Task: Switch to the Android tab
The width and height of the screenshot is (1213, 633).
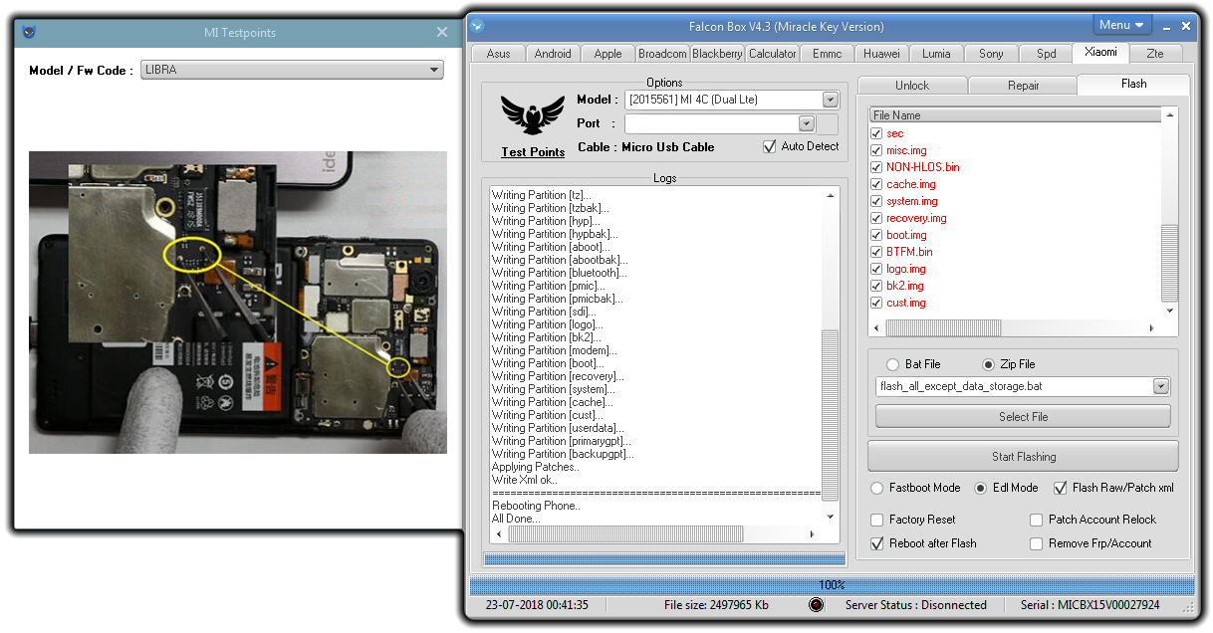Action: [553, 54]
